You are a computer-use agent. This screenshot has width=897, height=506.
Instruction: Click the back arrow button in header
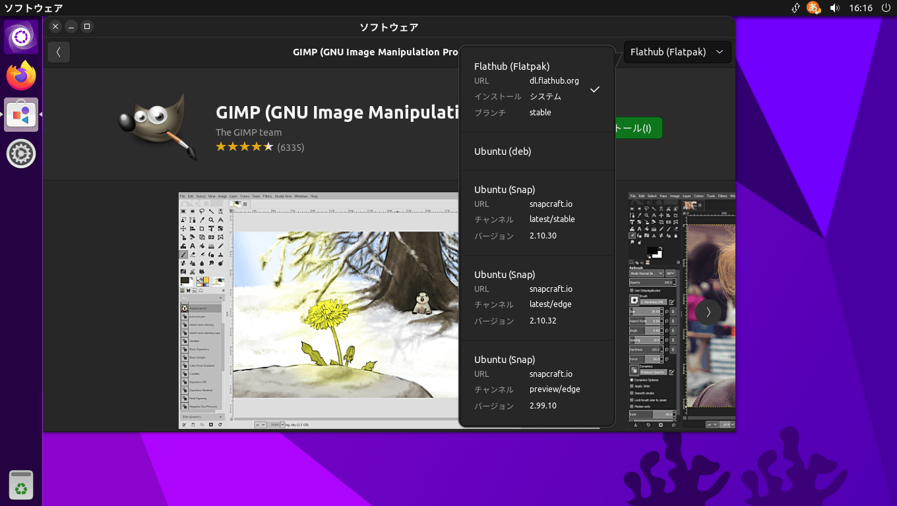(x=59, y=52)
